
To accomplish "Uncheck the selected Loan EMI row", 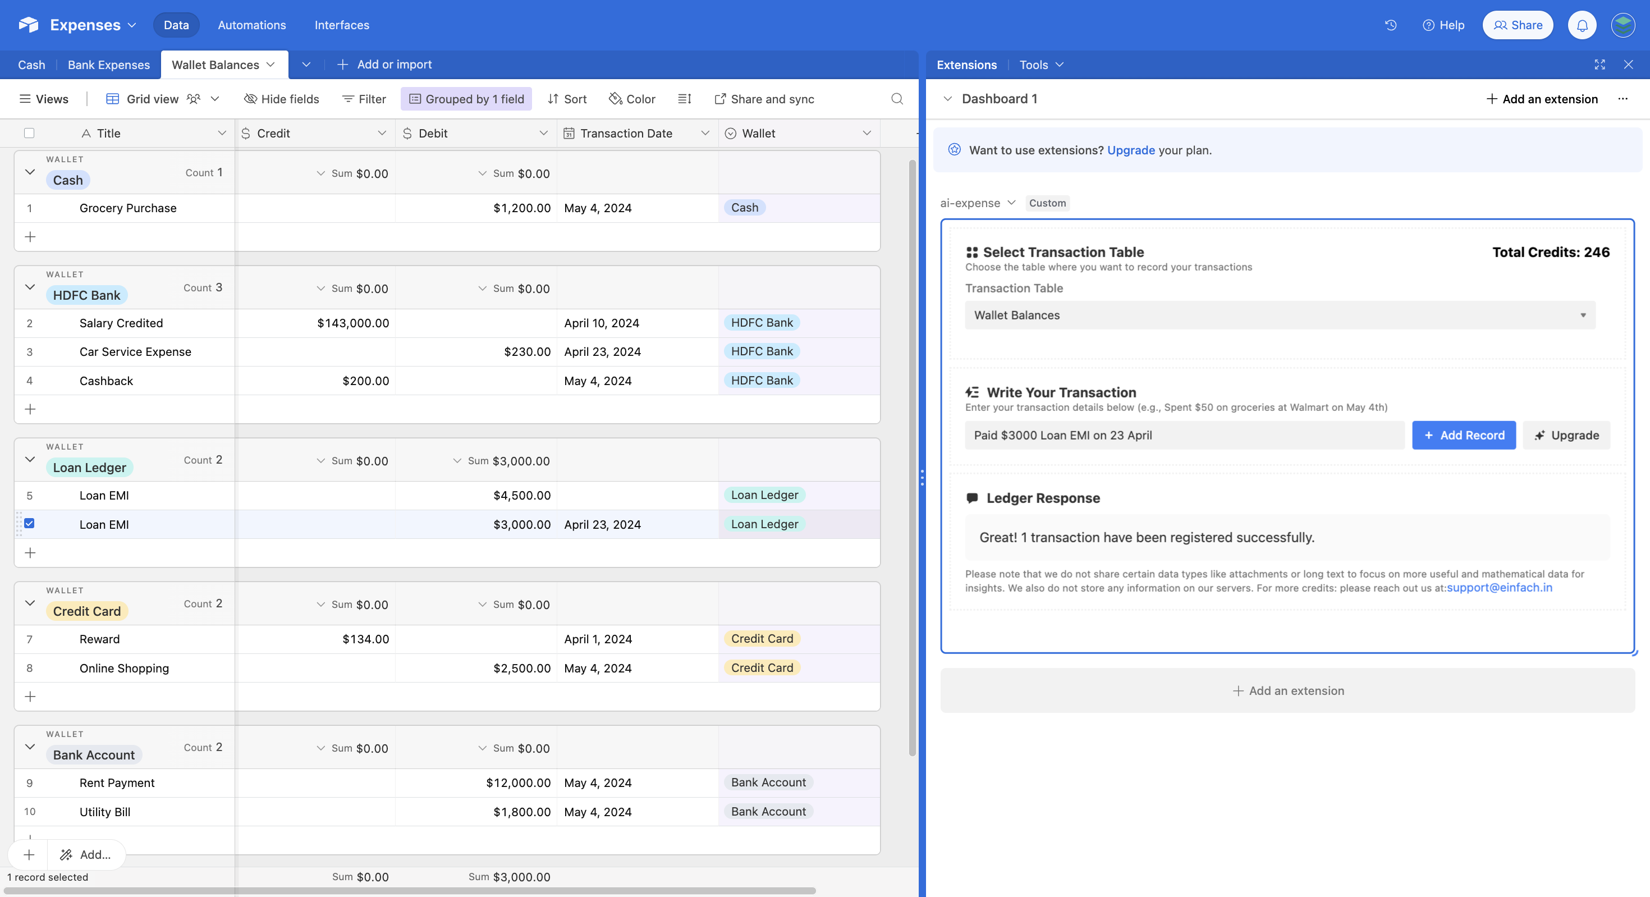I will pyautogui.click(x=29, y=524).
